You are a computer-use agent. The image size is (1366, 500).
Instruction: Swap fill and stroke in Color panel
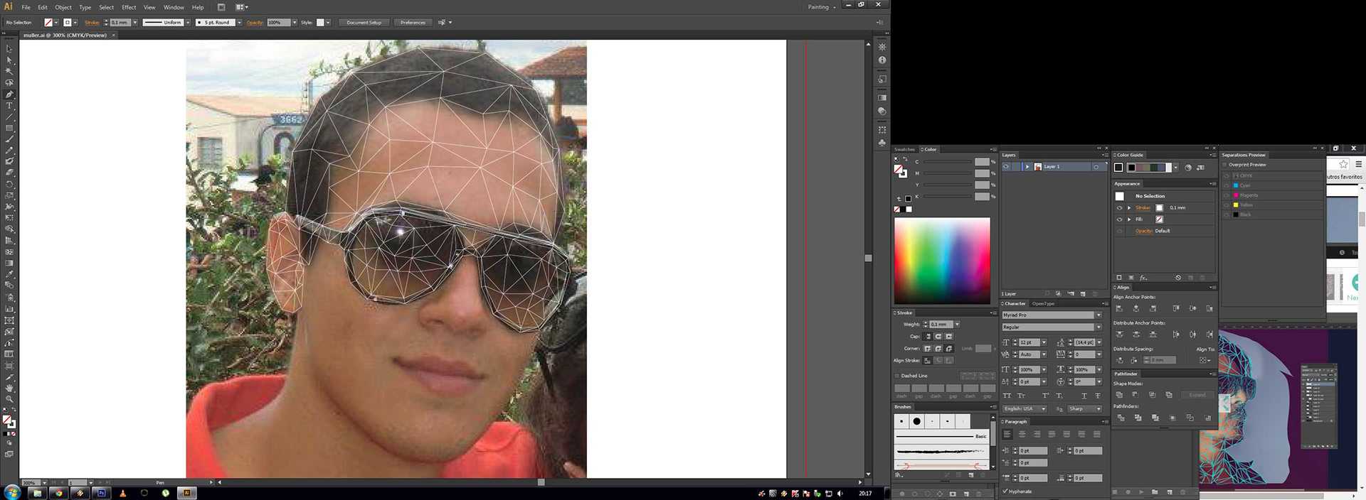[x=905, y=159]
